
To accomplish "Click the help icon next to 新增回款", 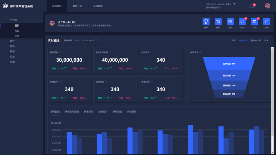I will (60, 52).
